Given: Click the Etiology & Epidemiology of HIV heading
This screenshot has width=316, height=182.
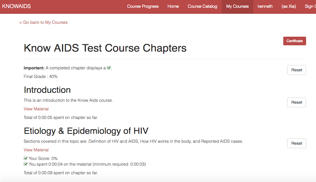Looking at the screenshot, I should click(x=86, y=131).
